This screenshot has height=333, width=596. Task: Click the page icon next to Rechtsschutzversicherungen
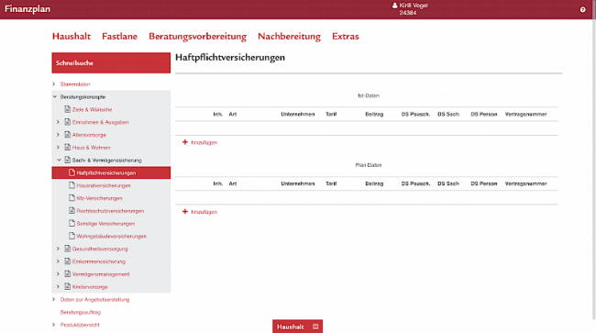pyautogui.click(x=72, y=210)
